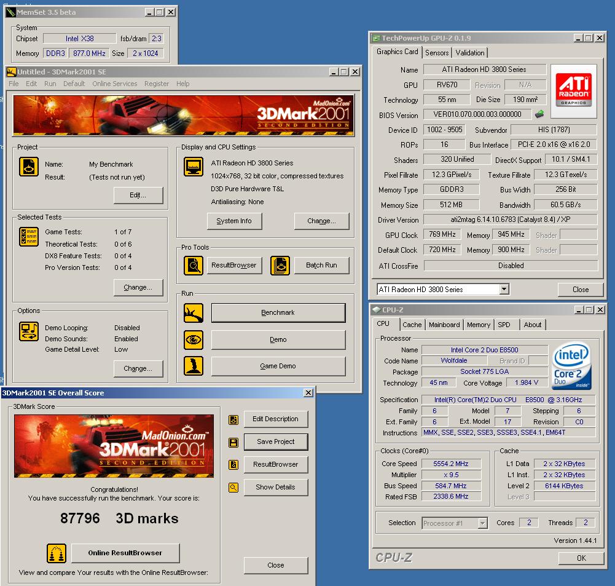Click the magnifier icon beside Show Details
Screen dimensions: 615x586
233,488
